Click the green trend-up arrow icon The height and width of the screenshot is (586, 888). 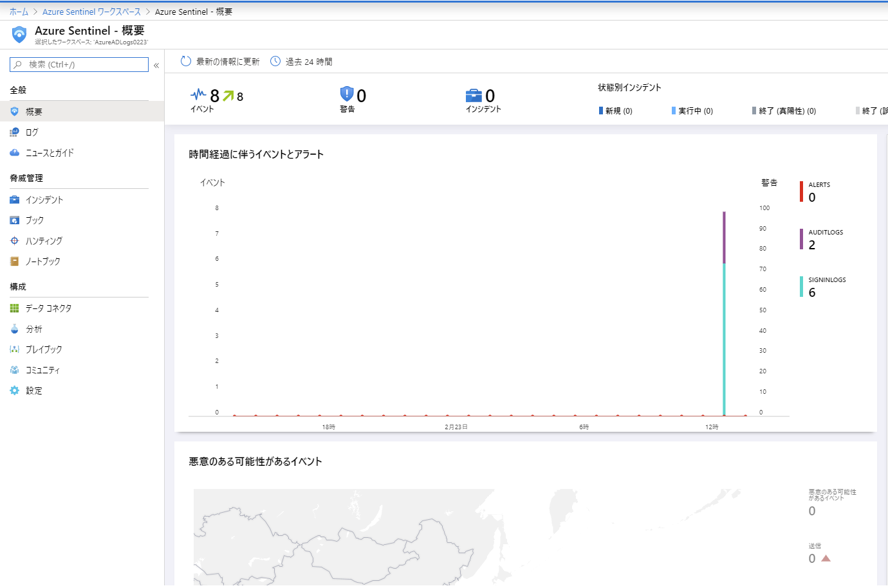(x=228, y=96)
